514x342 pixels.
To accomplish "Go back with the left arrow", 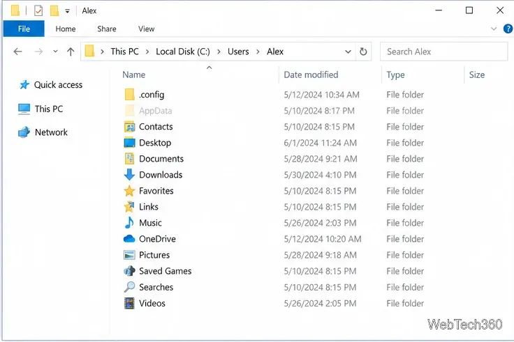I will pos(17,52).
